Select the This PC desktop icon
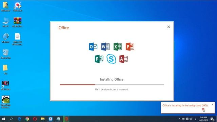 pyautogui.click(x=5, y=22)
